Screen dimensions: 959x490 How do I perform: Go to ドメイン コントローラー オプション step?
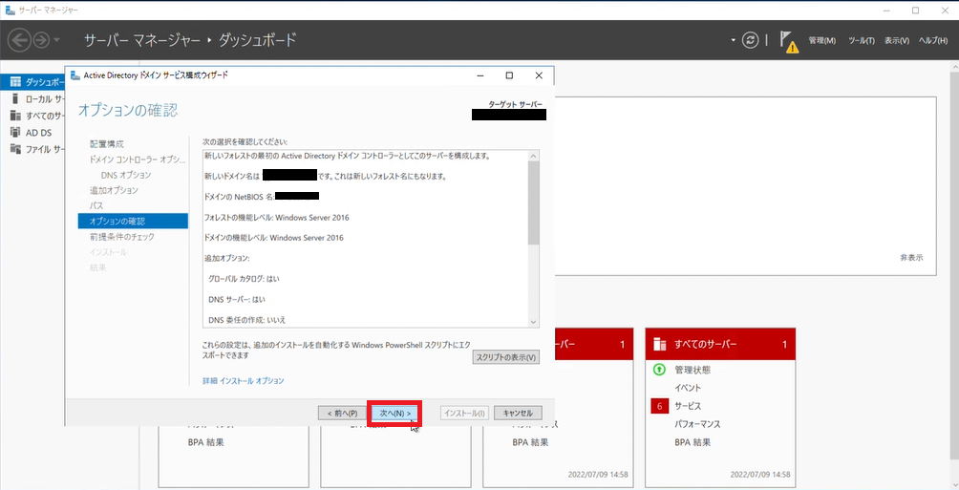click(137, 160)
